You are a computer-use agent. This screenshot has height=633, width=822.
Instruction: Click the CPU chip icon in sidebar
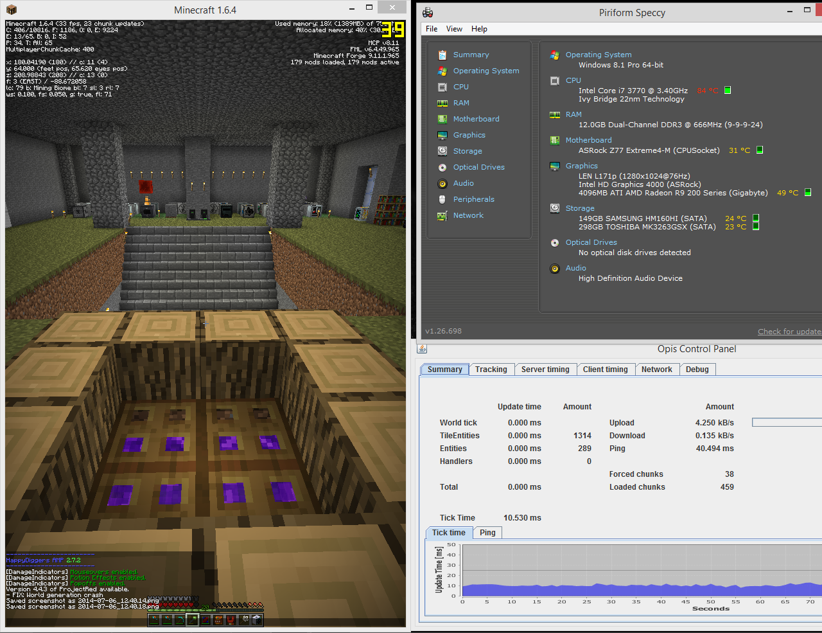pyautogui.click(x=442, y=87)
